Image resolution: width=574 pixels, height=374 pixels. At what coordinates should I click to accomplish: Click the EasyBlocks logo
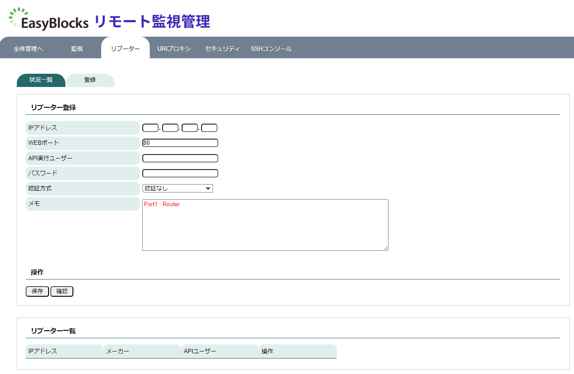pos(49,19)
